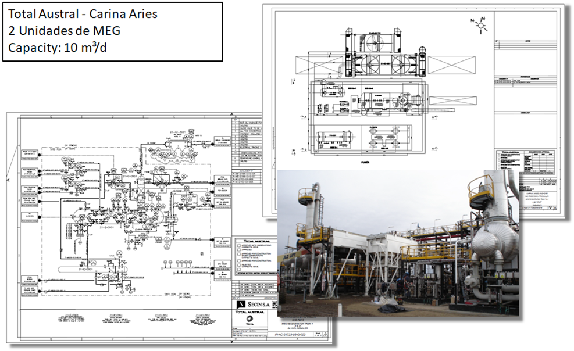
Task: Click the SECIN S.A. logo on P&ID
Action: (x=254, y=305)
